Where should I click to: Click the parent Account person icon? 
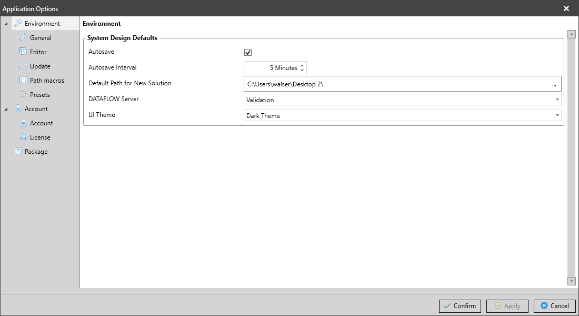[x=18, y=108]
